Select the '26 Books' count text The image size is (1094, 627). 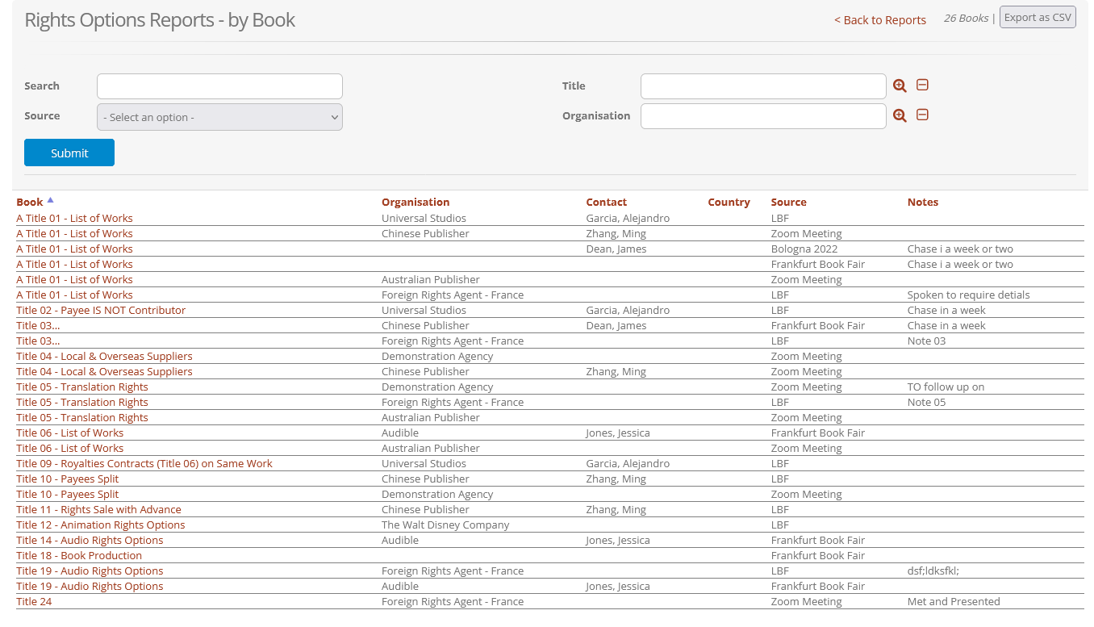point(966,18)
